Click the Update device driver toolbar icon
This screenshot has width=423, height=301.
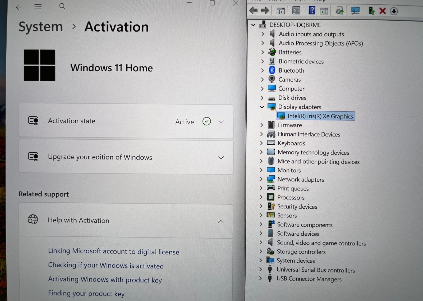[x=339, y=11]
